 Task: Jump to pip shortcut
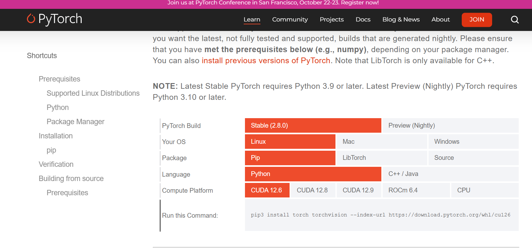coord(51,150)
